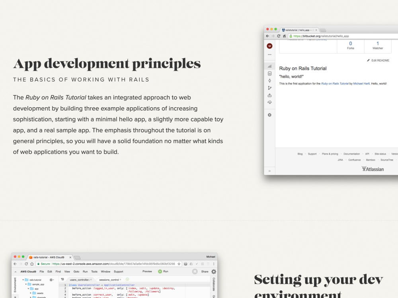The width and height of the screenshot is (398, 298).
Task: Open the Confluence footer link
Action: tap(354, 160)
